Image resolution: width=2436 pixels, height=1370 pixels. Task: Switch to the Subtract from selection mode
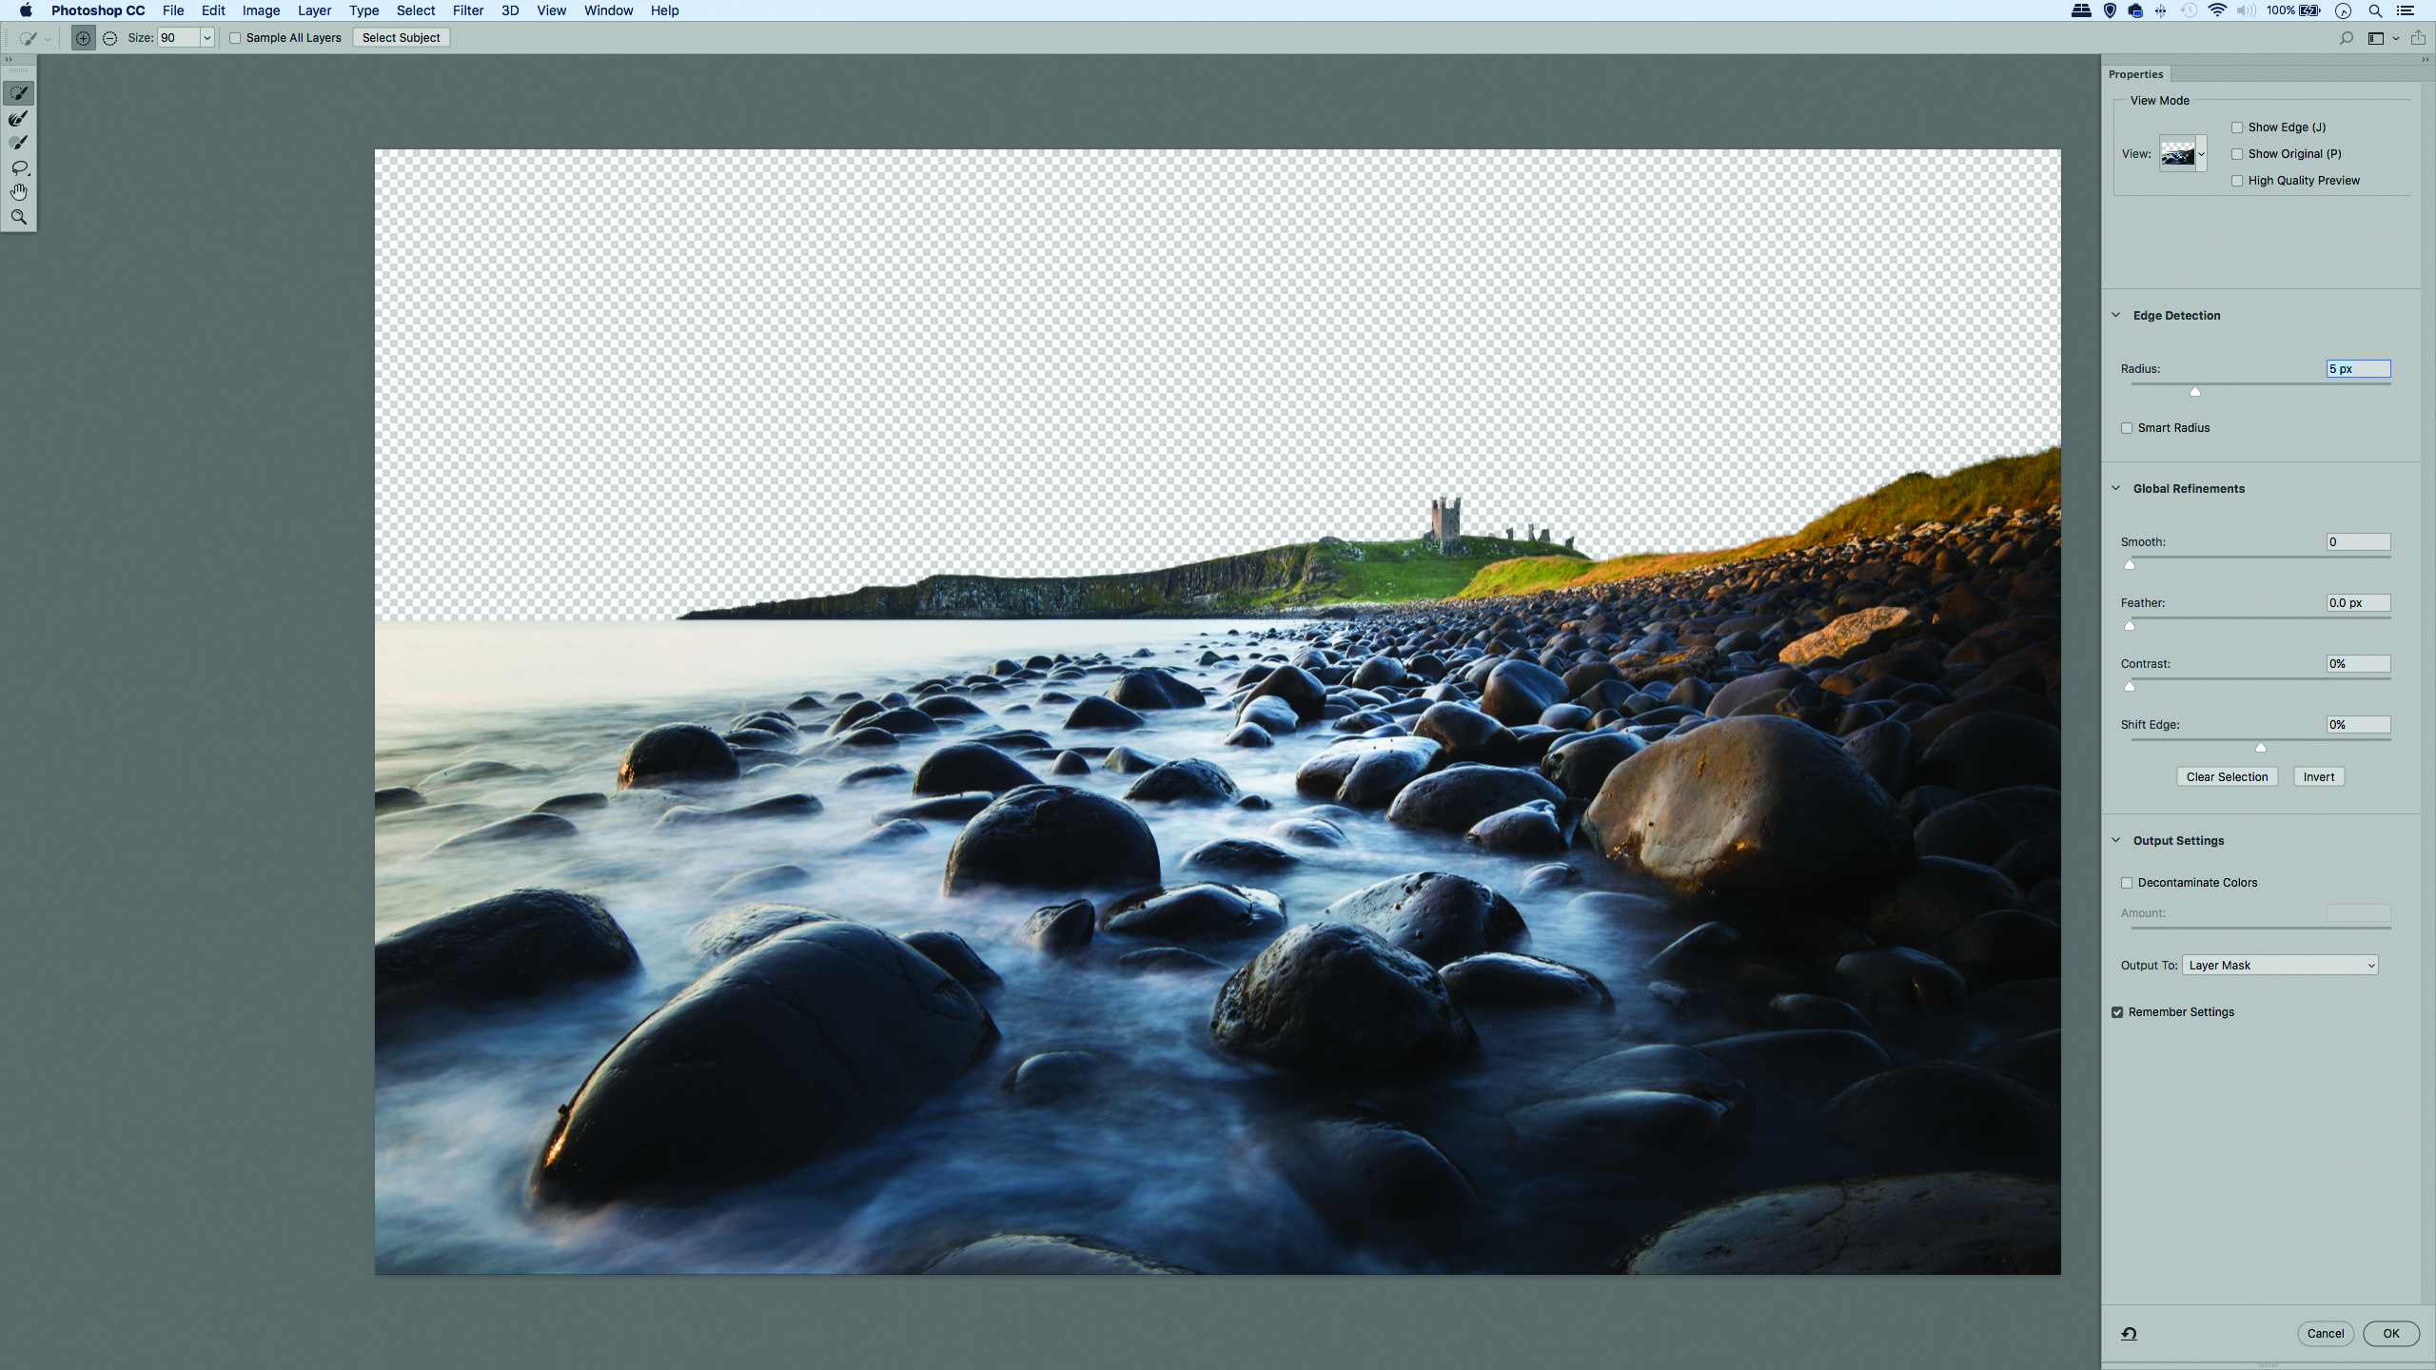pos(110,38)
